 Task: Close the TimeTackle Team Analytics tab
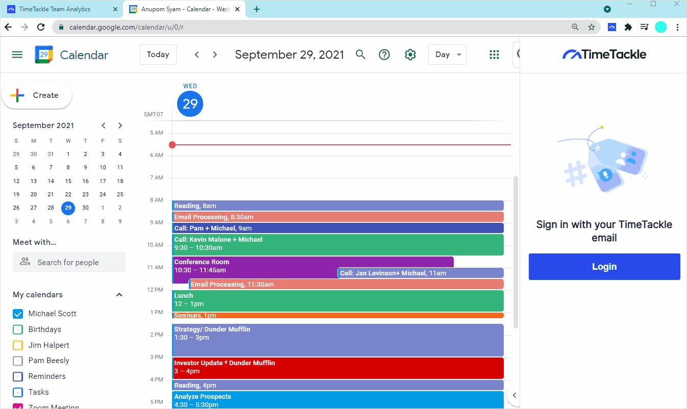tap(116, 9)
